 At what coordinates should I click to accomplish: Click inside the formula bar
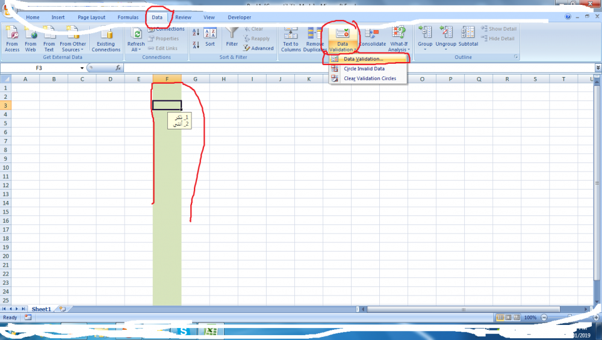coord(359,68)
